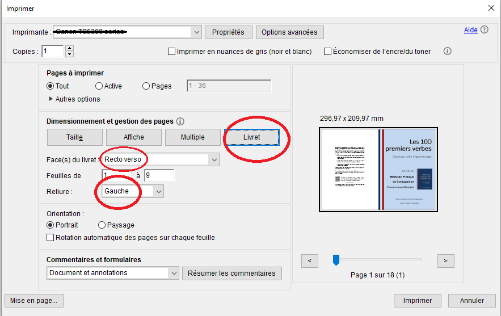Select the Livret sizing mode
Viewport: 501px width, 316px height.
click(x=252, y=137)
